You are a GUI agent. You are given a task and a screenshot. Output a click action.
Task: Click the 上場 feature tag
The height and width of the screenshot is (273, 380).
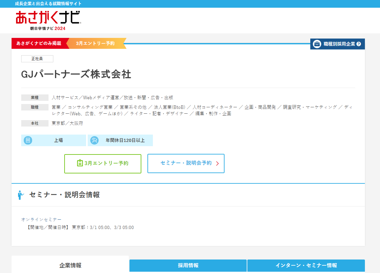[54, 140]
